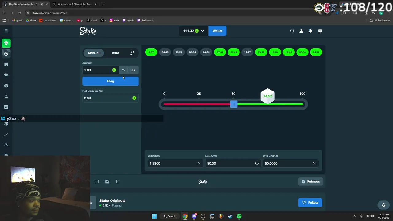Halve the bet with the ½ button
Screen dimensions: 393x221
coord(123,70)
